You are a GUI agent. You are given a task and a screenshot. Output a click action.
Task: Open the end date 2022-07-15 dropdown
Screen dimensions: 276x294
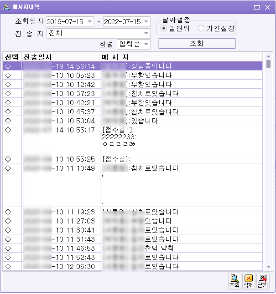tap(146, 21)
